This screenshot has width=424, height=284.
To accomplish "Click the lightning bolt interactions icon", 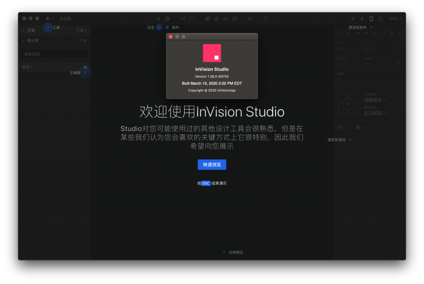I will [159, 19].
